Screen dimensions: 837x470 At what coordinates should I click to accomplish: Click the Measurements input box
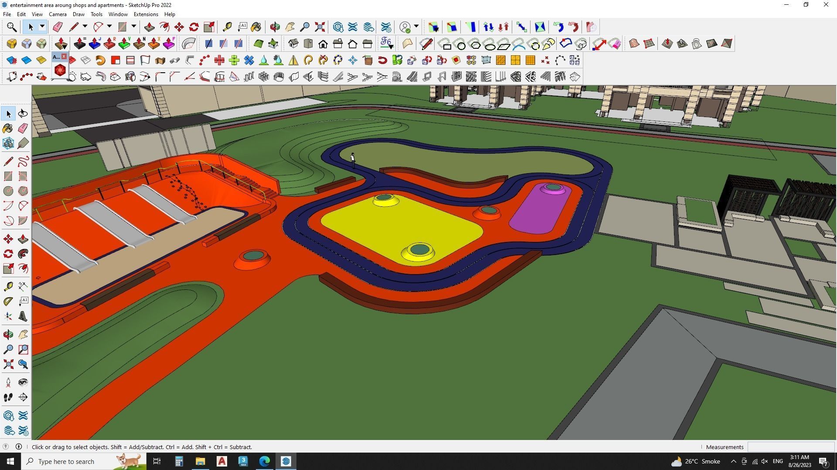791,447
